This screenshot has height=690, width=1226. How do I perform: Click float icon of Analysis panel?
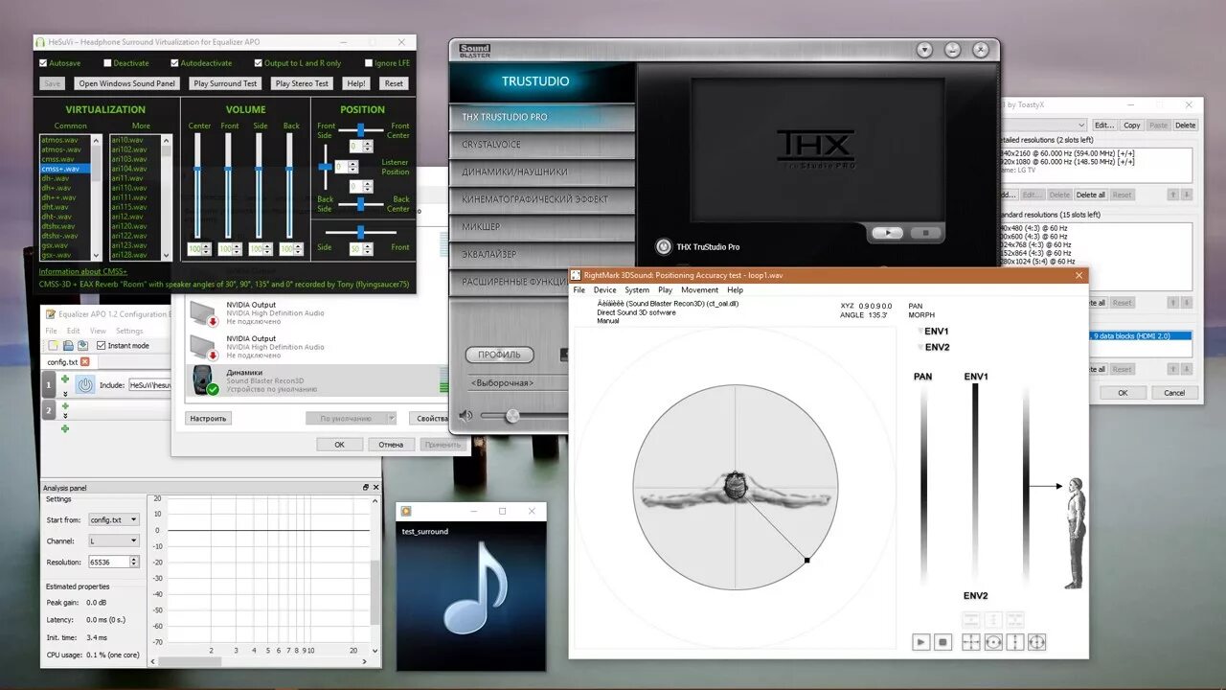(365, 488)
